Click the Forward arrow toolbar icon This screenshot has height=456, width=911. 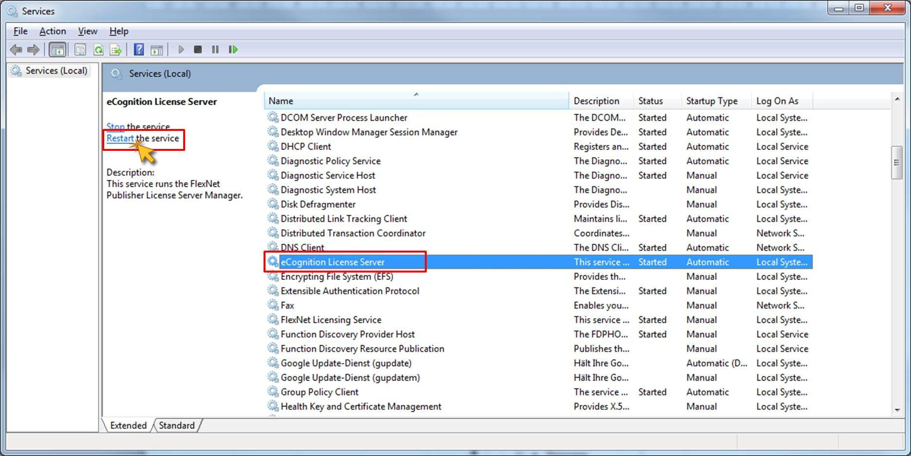tap(34, 50)
